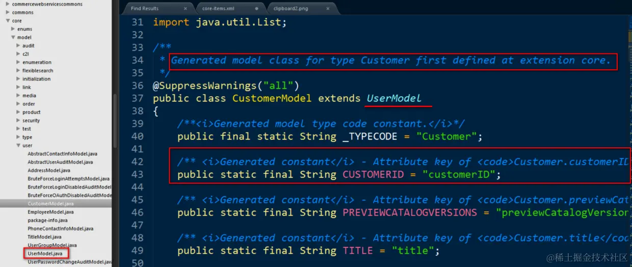The image size is (632, 267).
Task: Open UserPasswordChangeAuditModel.java file
Action: pos(69,262)
